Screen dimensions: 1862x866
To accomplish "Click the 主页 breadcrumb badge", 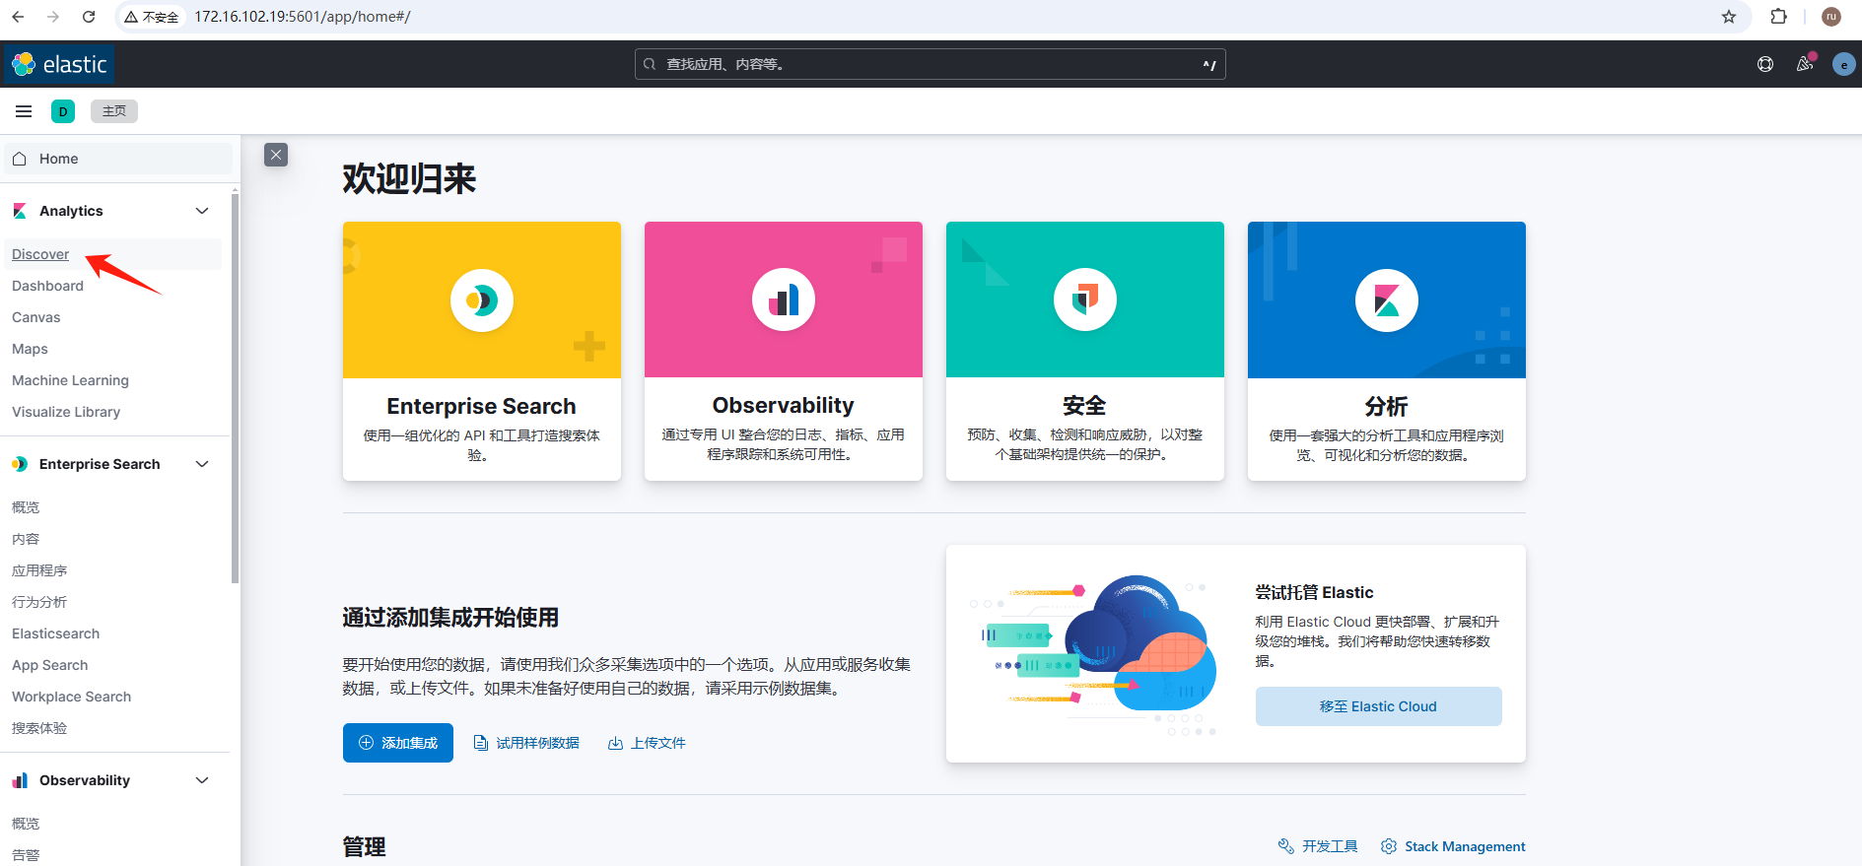I will [x=114, y=111].
